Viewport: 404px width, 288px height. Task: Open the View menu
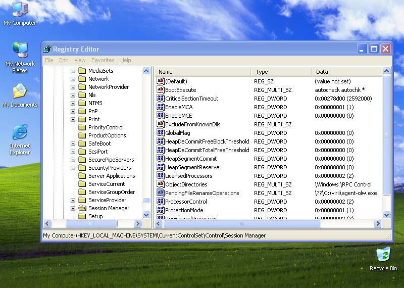coord(80,60)
